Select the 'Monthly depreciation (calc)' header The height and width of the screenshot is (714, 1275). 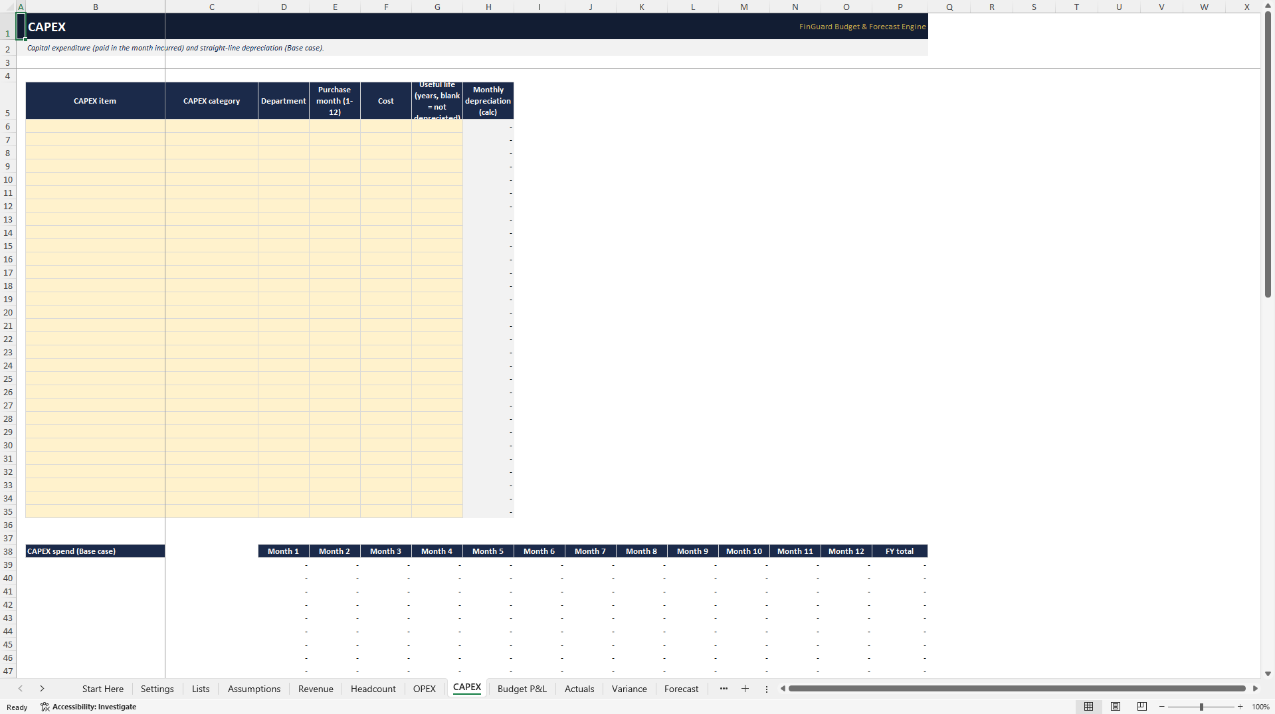(488, 101)
